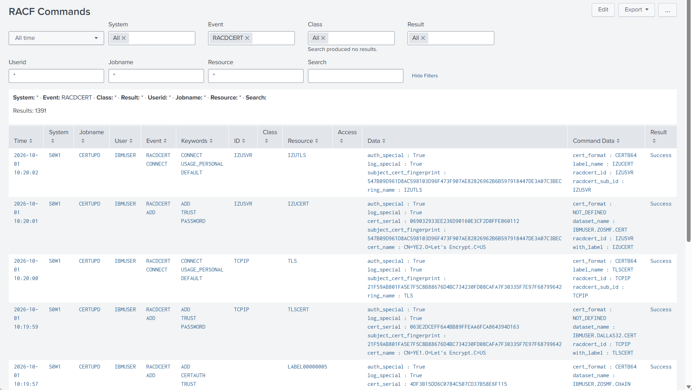Screen dimensions: 692x390
Task: Sort table by Event column arrows
Action: tap(165, 141)
